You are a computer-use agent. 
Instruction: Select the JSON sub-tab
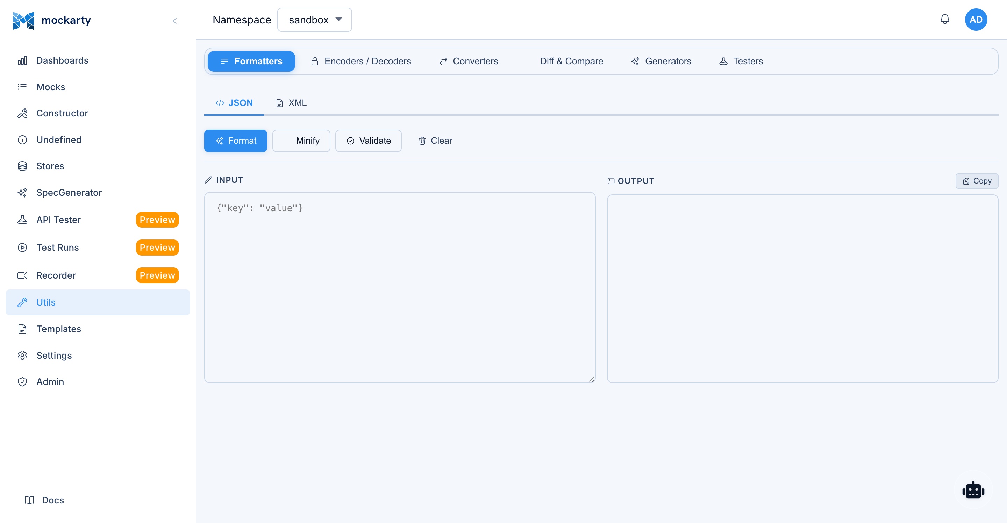pyautogui.click(x=234, y=103)
